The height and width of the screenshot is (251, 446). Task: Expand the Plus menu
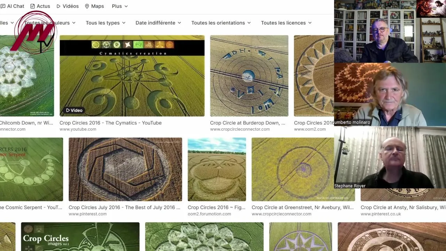click(x=120, y=6)
